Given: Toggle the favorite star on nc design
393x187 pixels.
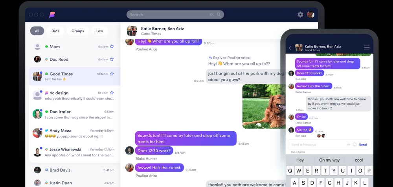Looking at the screenshot, I should 112,93.
